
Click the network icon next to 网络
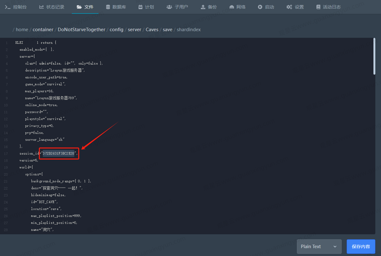pos(232,7)
